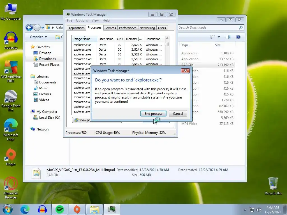
Task: Click the Forward arrow in Explorer window
Action: [x=37, y=28]
